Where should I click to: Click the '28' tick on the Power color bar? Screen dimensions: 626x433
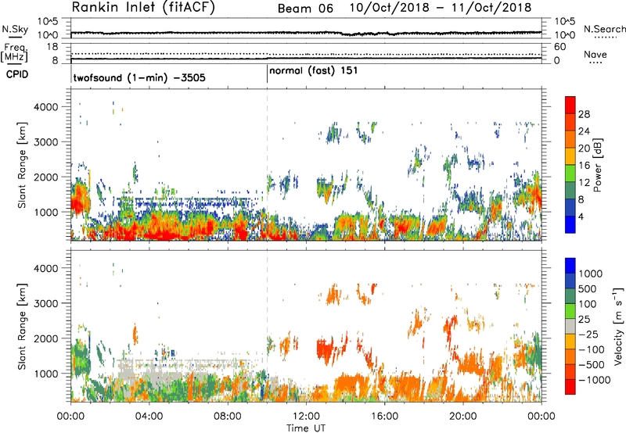pyautogui.click(x=584, y=114)
